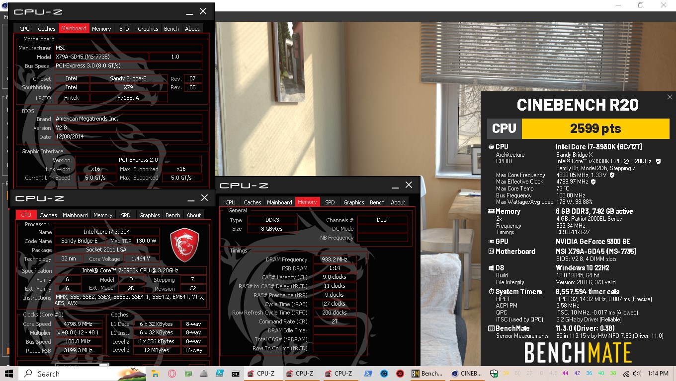Select the Socket 2011 LGA package field
The height and width of the screenshot is (381, 676).
click(107, 250)
